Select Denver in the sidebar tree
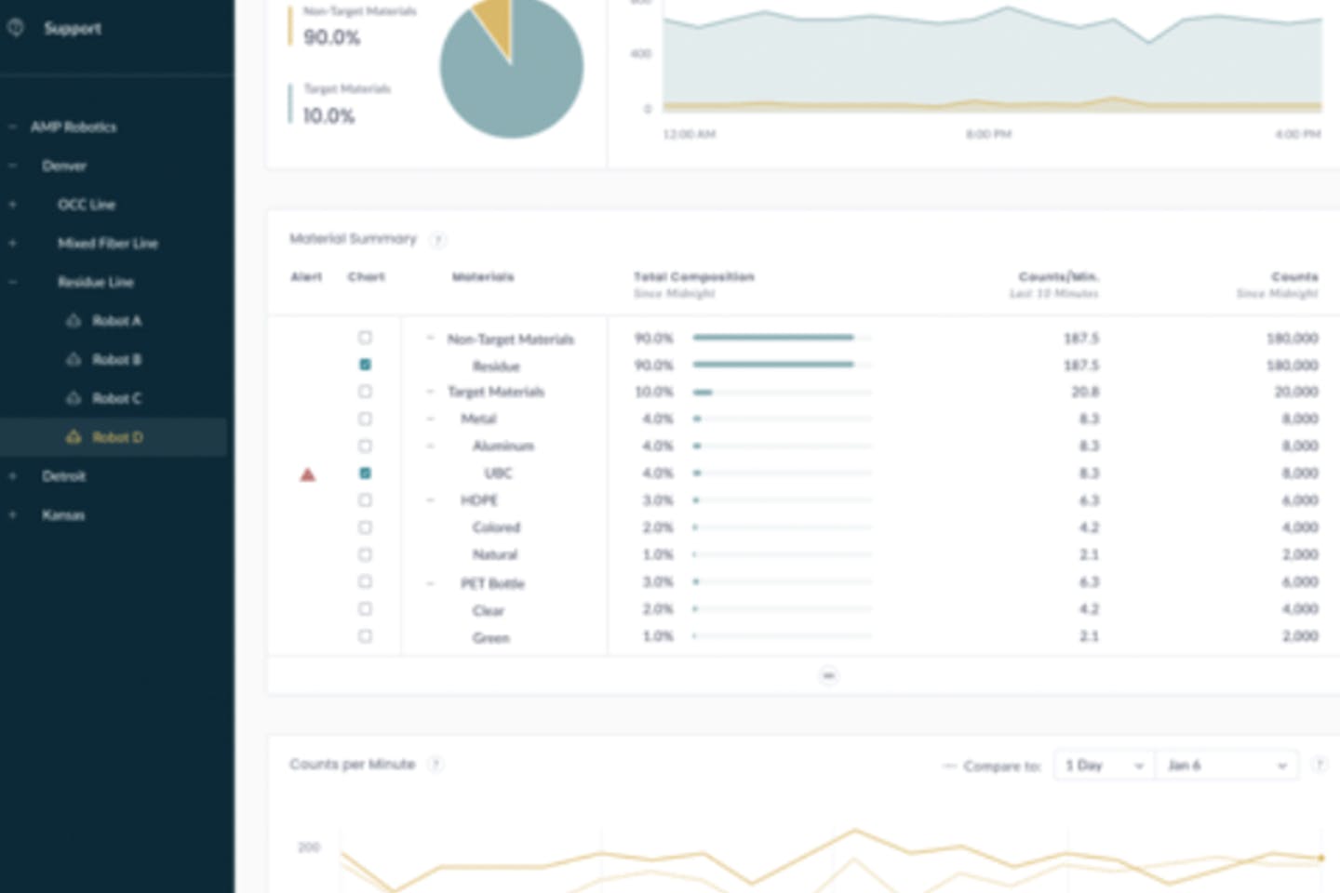The image size is (1340, 893). tap(64, 166)
